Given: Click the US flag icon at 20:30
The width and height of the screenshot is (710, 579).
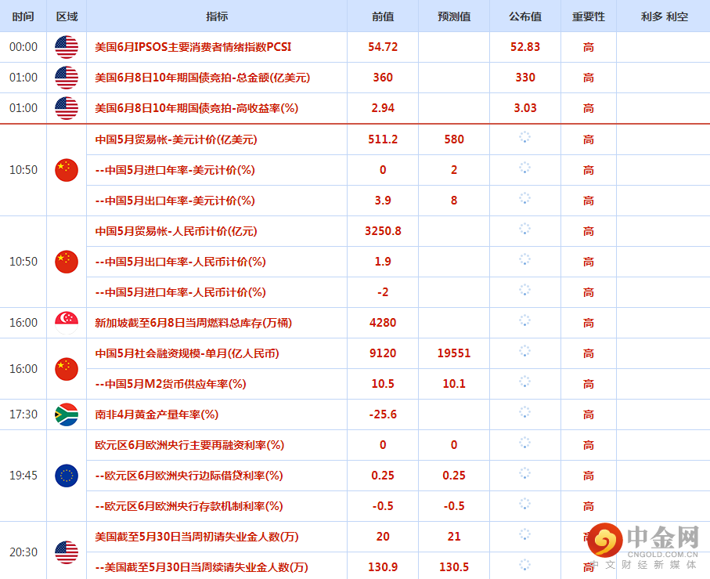Looking at the screenshot, I should coord(67,552).
